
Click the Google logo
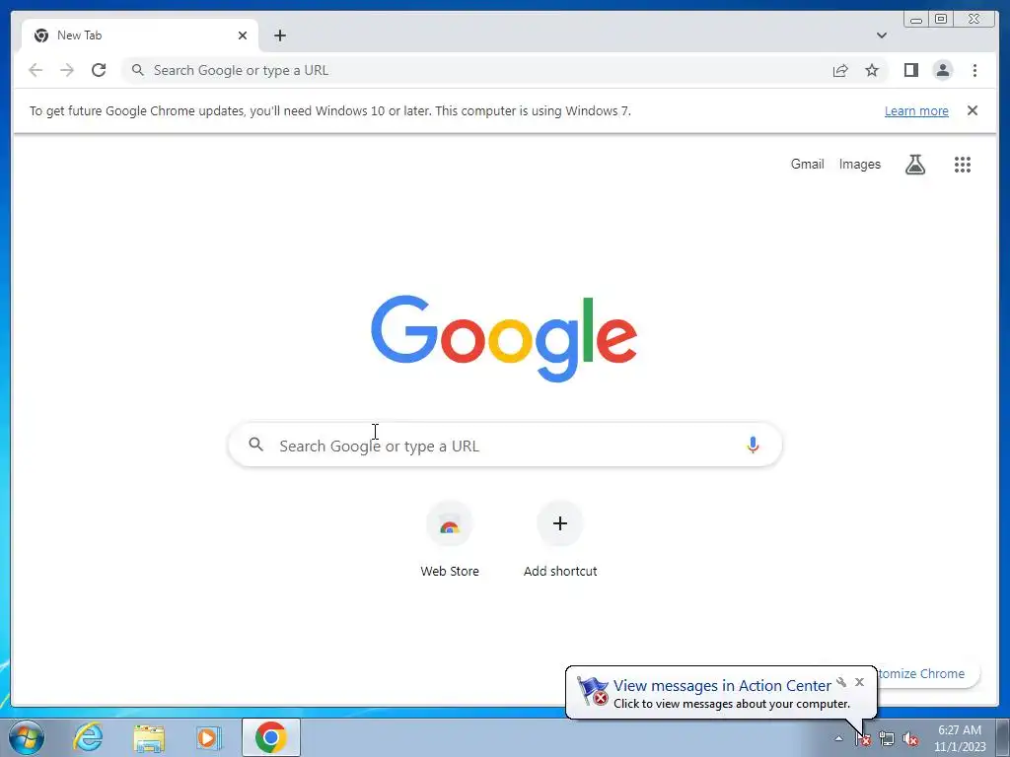pos(504,338)
